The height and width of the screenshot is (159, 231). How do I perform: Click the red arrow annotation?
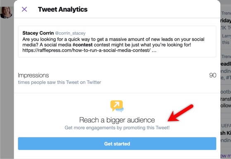[x=181, y=113]
